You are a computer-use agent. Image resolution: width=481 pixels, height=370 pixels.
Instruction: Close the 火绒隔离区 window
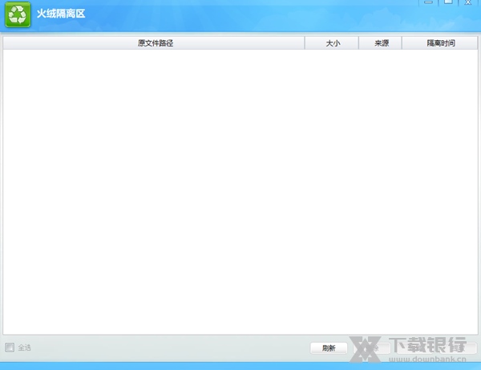tap(467, 2)
